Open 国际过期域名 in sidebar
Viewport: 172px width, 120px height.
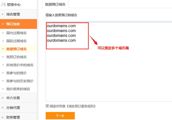(x=16, y=41)
